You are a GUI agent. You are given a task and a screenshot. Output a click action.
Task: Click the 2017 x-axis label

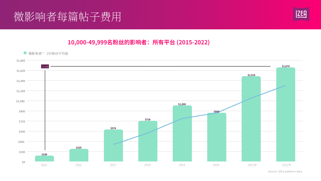coord(113,165)
